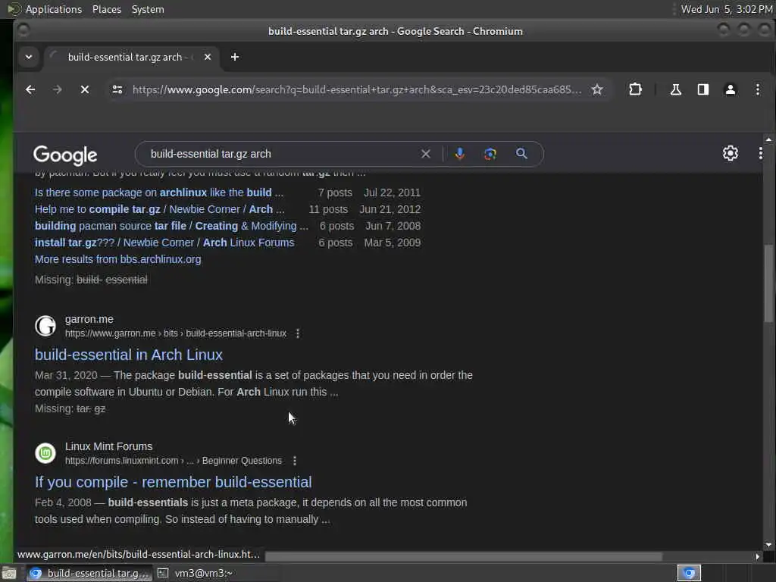The width and height of the screenshot is (776, 582).
Task: Click the address bar URL
Action: [357, 89]
